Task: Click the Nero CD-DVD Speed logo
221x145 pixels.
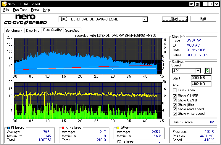Action: click(25, 19)
